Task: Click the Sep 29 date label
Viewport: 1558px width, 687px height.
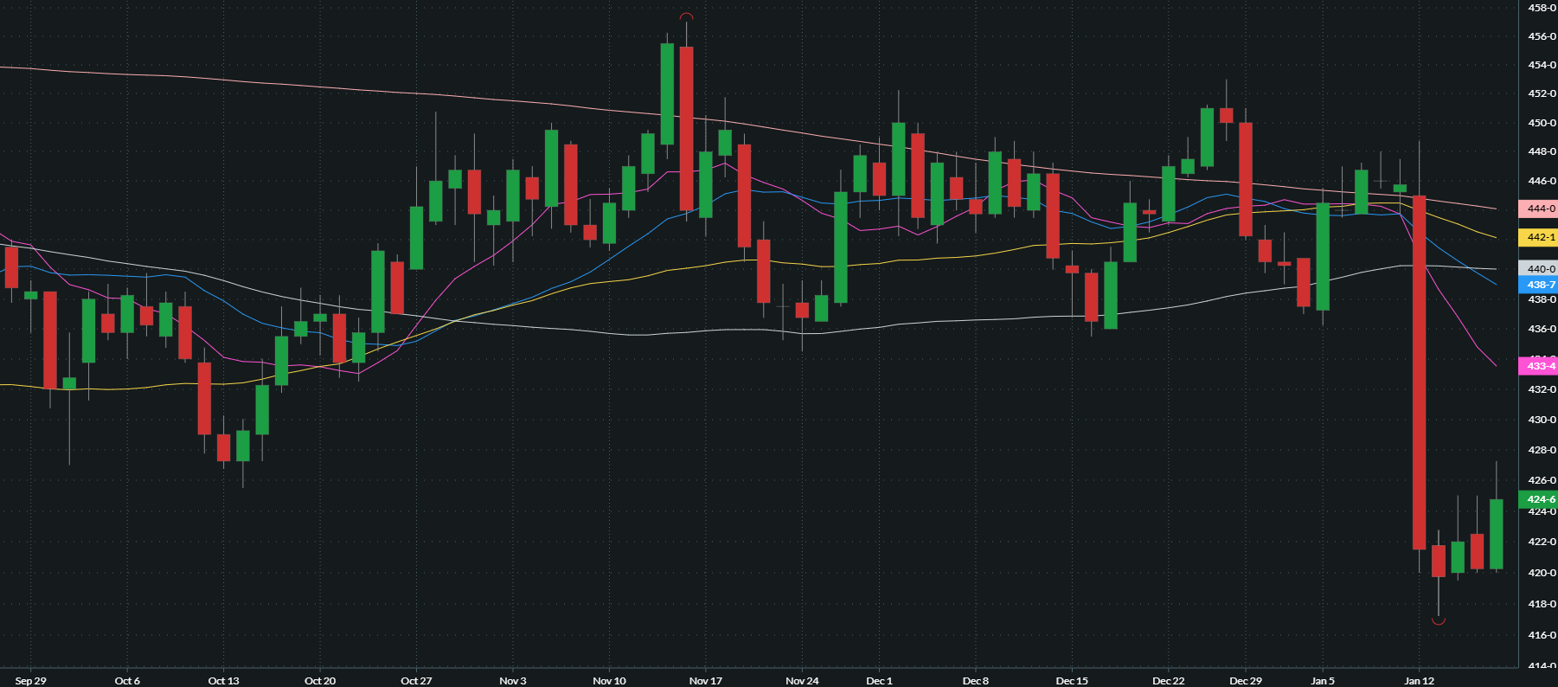Action: point(30,680)
